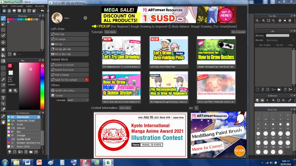Pick the Text tool

pyautogui.click(x=3, y=98)
